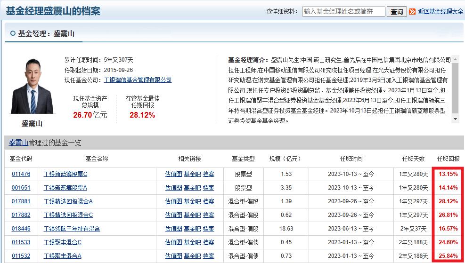
Task: Open 工银瑞信基金管理有限公司 company link
Action: coord(138,80)
